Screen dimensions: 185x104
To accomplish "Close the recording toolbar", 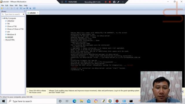I will [123, 2].
